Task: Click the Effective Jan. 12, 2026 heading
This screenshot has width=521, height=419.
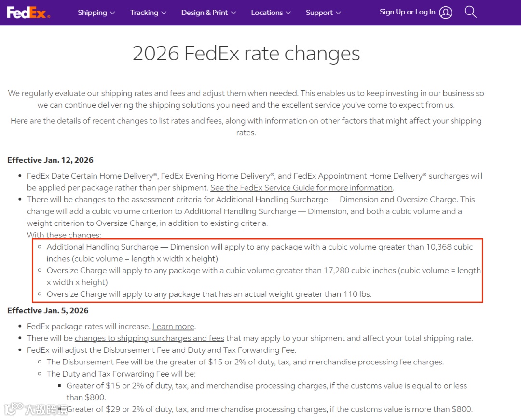Action: tap(50, 160)
